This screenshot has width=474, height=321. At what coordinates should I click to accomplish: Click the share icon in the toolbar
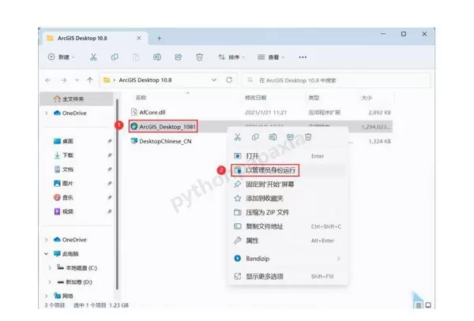(179, 57)
